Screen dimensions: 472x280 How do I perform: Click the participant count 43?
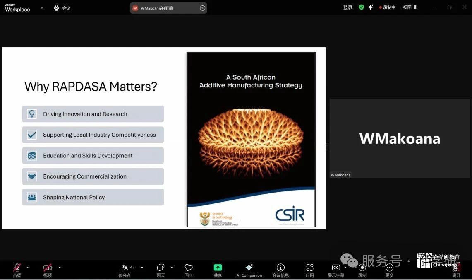pos(132,267)
